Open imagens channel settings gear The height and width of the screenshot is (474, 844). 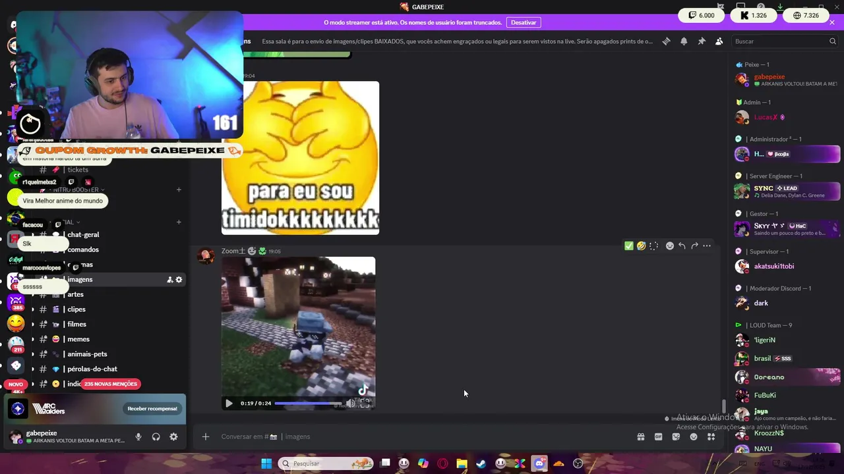(x=179, y=280)
